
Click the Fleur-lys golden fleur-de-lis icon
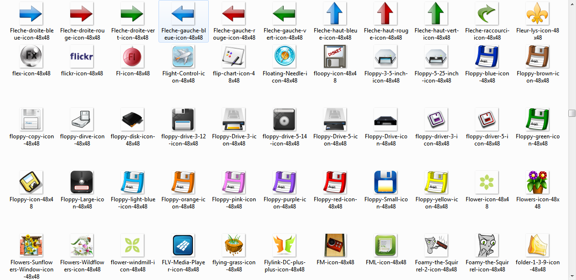pos(538,13)
